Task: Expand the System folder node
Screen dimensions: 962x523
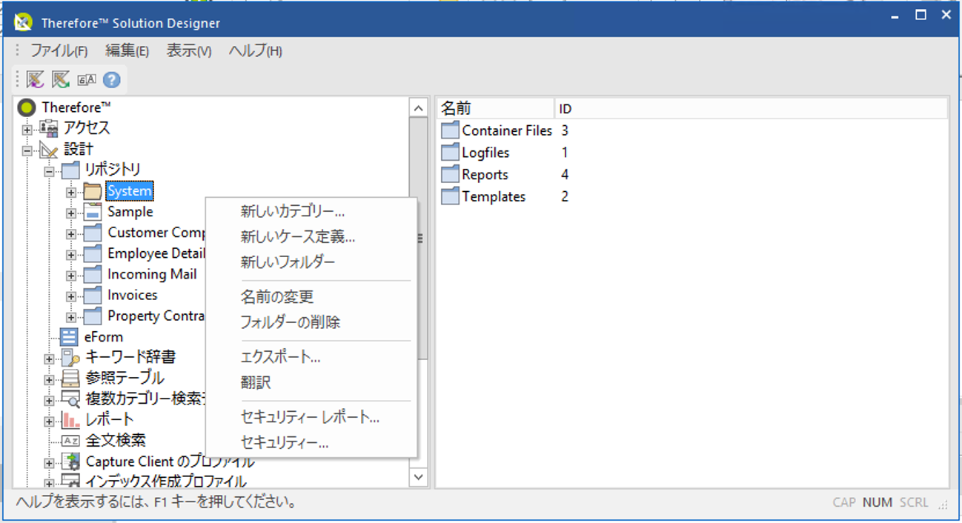Action: click(x=71, y=192)
